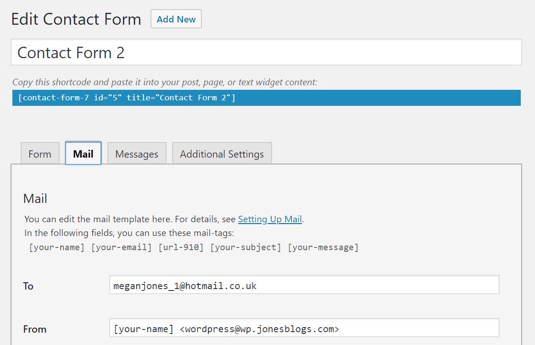This screenshot has height=345, width=535.
Task: Click the 'Copy this shortcode' instruction text
Action: (165, 82)
